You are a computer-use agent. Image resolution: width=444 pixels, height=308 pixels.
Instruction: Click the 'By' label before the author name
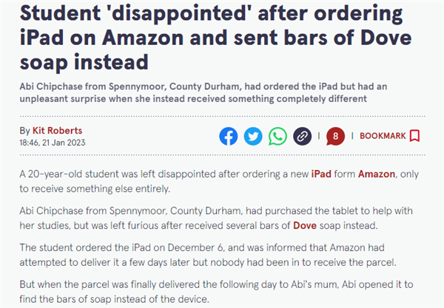[x=24, y=131]
